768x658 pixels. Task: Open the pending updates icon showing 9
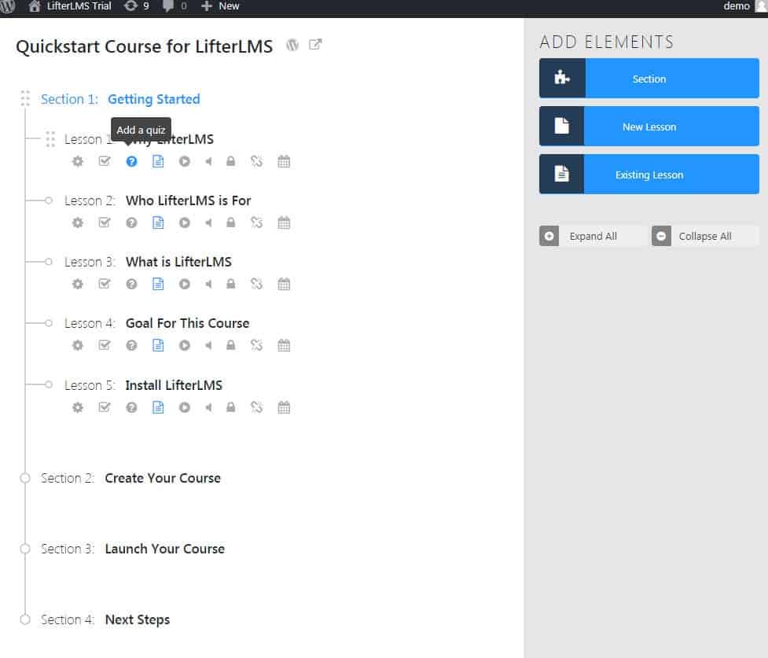click(137, 6)
